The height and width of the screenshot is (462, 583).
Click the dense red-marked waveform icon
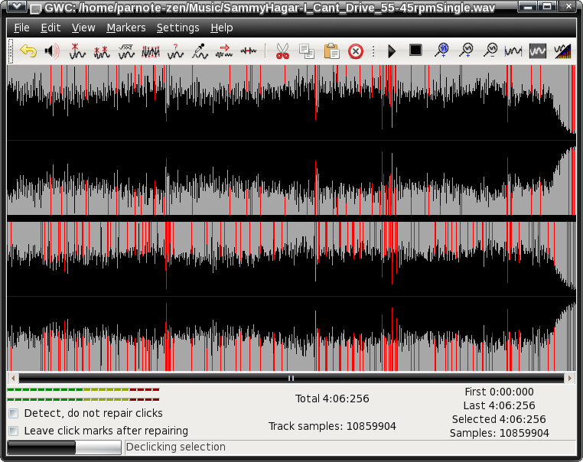point(151,51)
